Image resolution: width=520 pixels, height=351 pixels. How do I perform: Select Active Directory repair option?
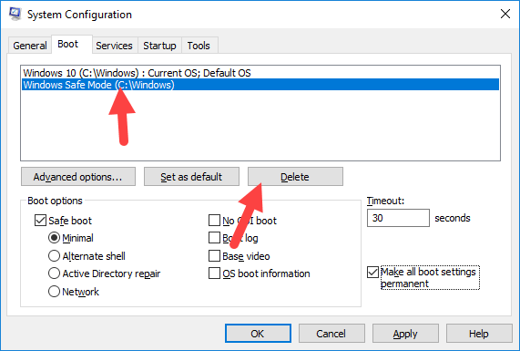[x=54, y=274]
